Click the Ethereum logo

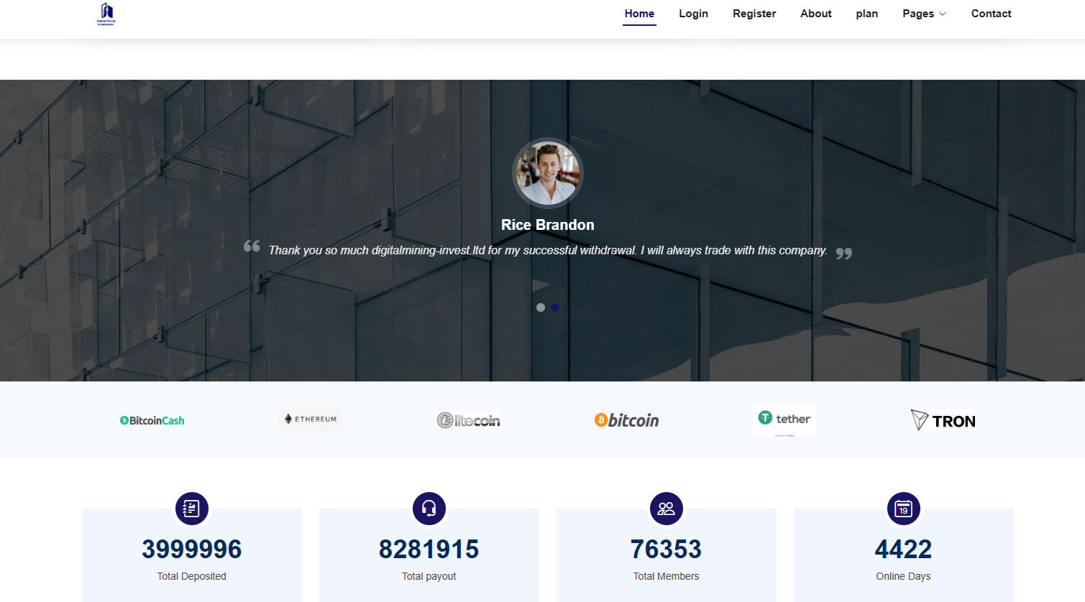pyautogui.click(x=310, y=419)
